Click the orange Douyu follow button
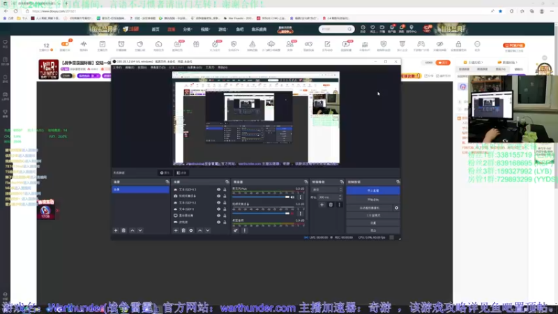The width and height of the screenshot is (558, 314). tap(443, 63)
